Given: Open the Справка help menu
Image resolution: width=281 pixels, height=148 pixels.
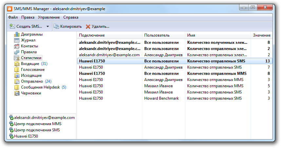Looking at the screenshot, I should coord(71,17).
